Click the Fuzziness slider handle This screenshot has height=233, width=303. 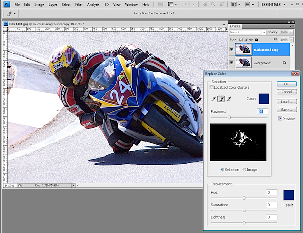click(x=229, y=118)
